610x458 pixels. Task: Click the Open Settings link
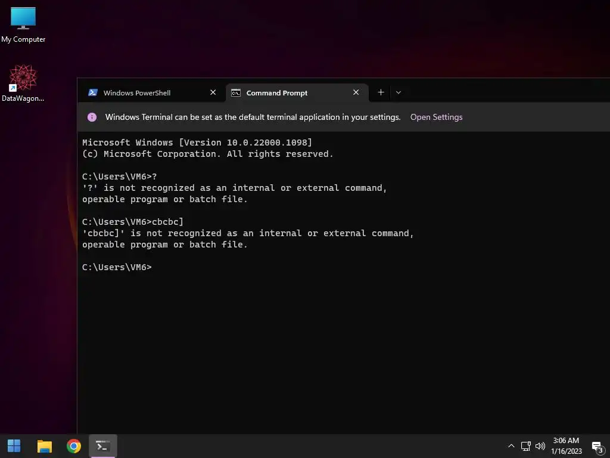(x=436, y=117)
